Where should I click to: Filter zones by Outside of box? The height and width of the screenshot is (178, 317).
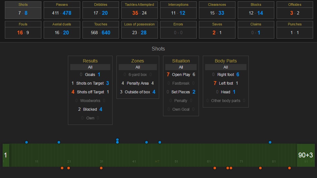pyautogui.click(x=138, y=92)
